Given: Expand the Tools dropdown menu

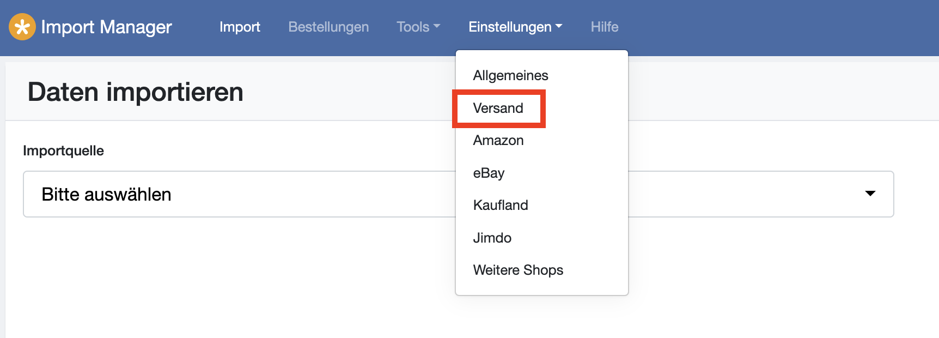Looking at the screenshot, I should click(x=418, y=27).
